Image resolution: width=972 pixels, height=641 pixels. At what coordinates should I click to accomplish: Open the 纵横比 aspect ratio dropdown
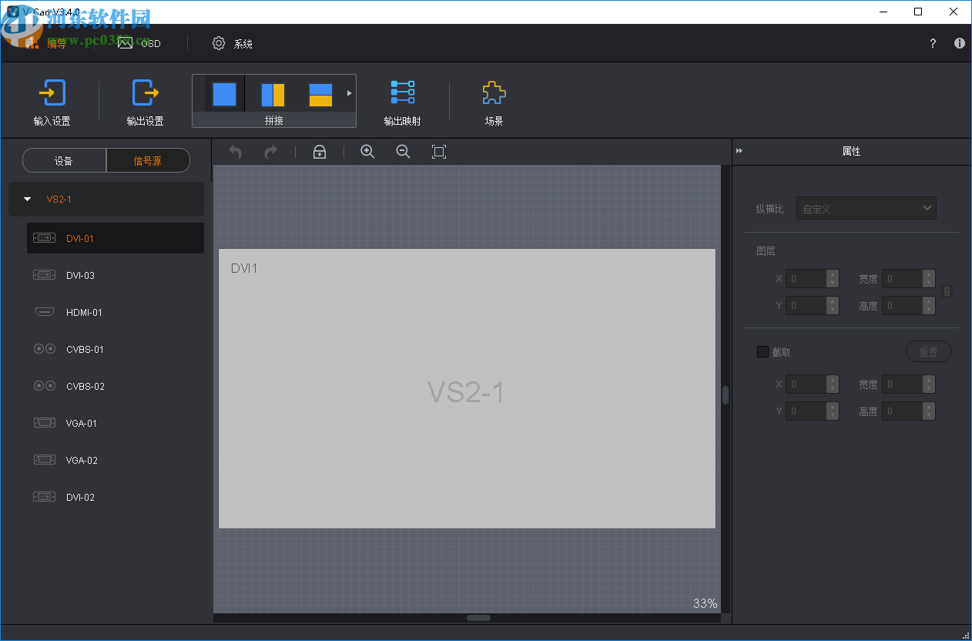[866, 208]
